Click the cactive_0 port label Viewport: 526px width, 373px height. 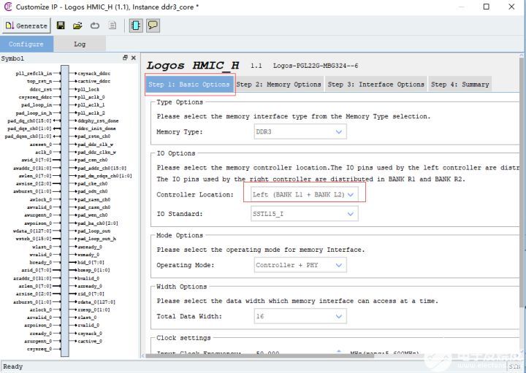point(90,341)
